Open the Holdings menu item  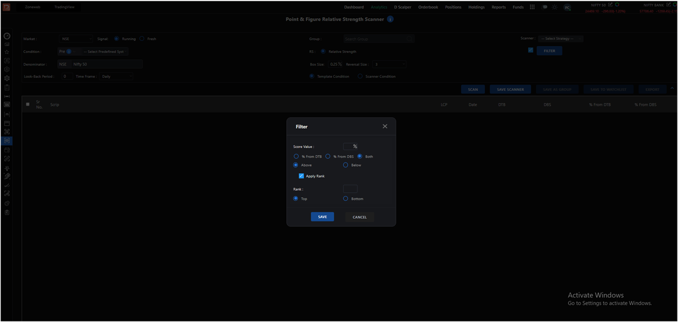point(476,7)
